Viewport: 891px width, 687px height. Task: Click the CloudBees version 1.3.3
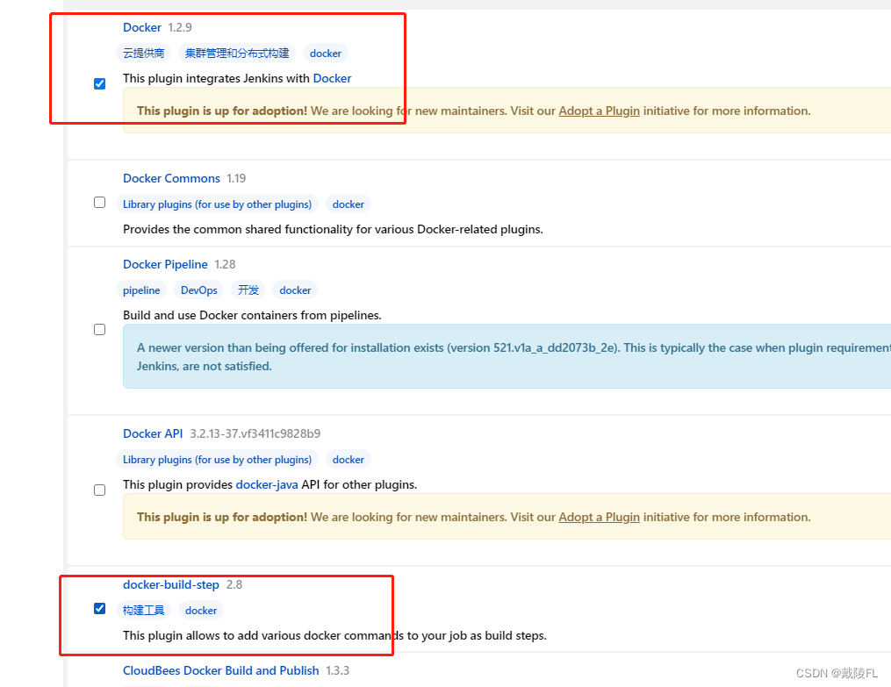coord(338,670)
